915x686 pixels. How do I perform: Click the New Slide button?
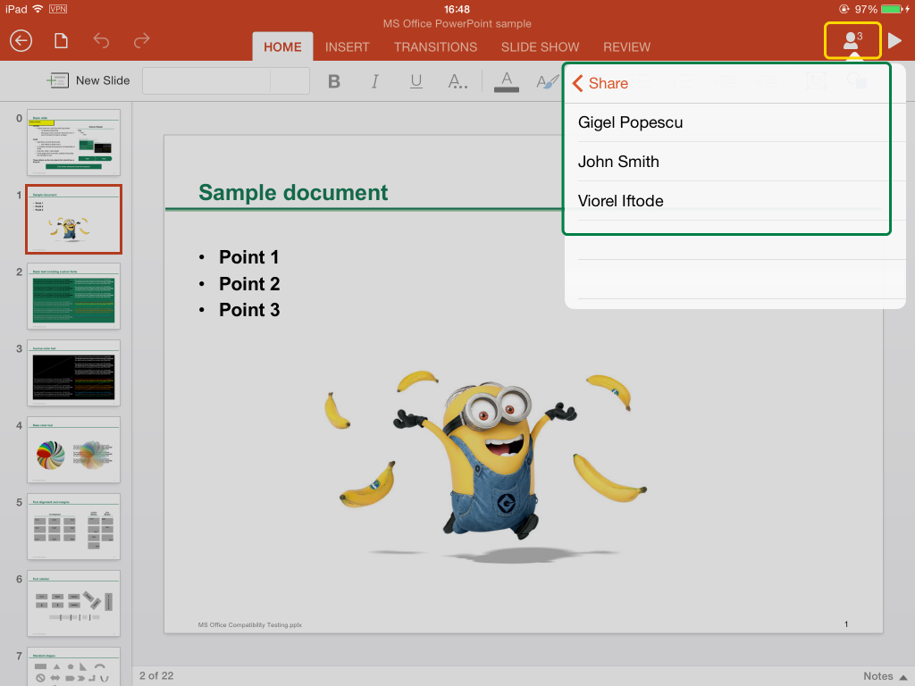point(88,80)
